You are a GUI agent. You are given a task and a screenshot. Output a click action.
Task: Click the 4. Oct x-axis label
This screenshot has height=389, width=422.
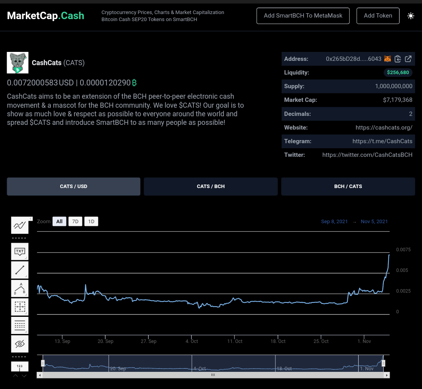coord(191,341)
